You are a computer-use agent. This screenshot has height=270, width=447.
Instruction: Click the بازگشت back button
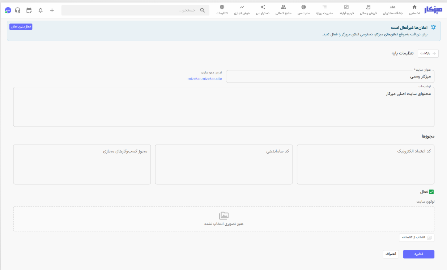(x=428, y=53)
